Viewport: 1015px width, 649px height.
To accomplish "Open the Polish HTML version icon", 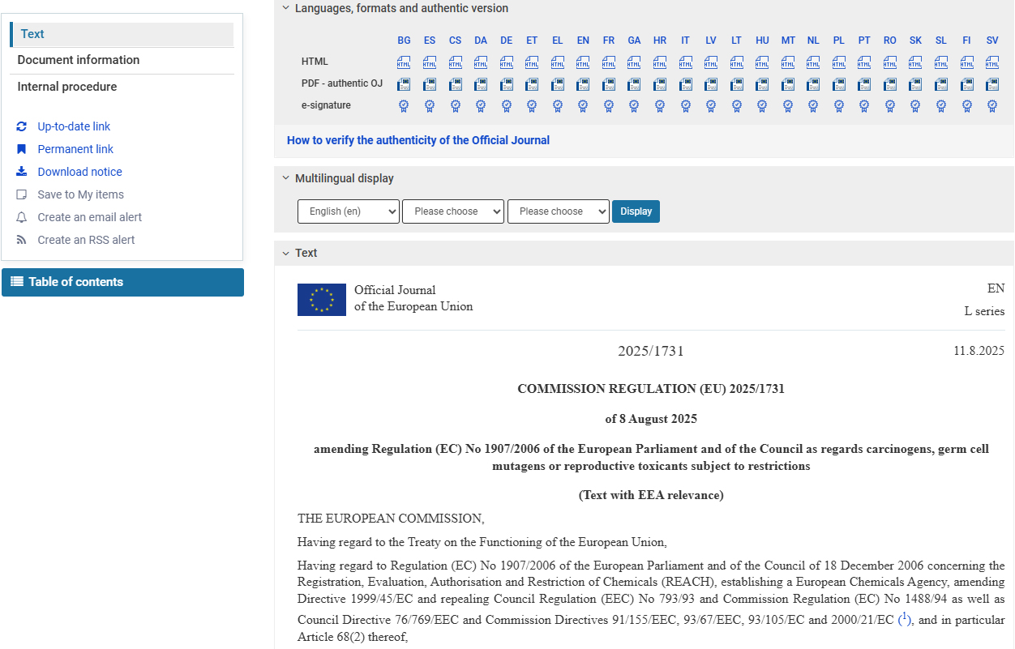I will click(x=838, y=62).
